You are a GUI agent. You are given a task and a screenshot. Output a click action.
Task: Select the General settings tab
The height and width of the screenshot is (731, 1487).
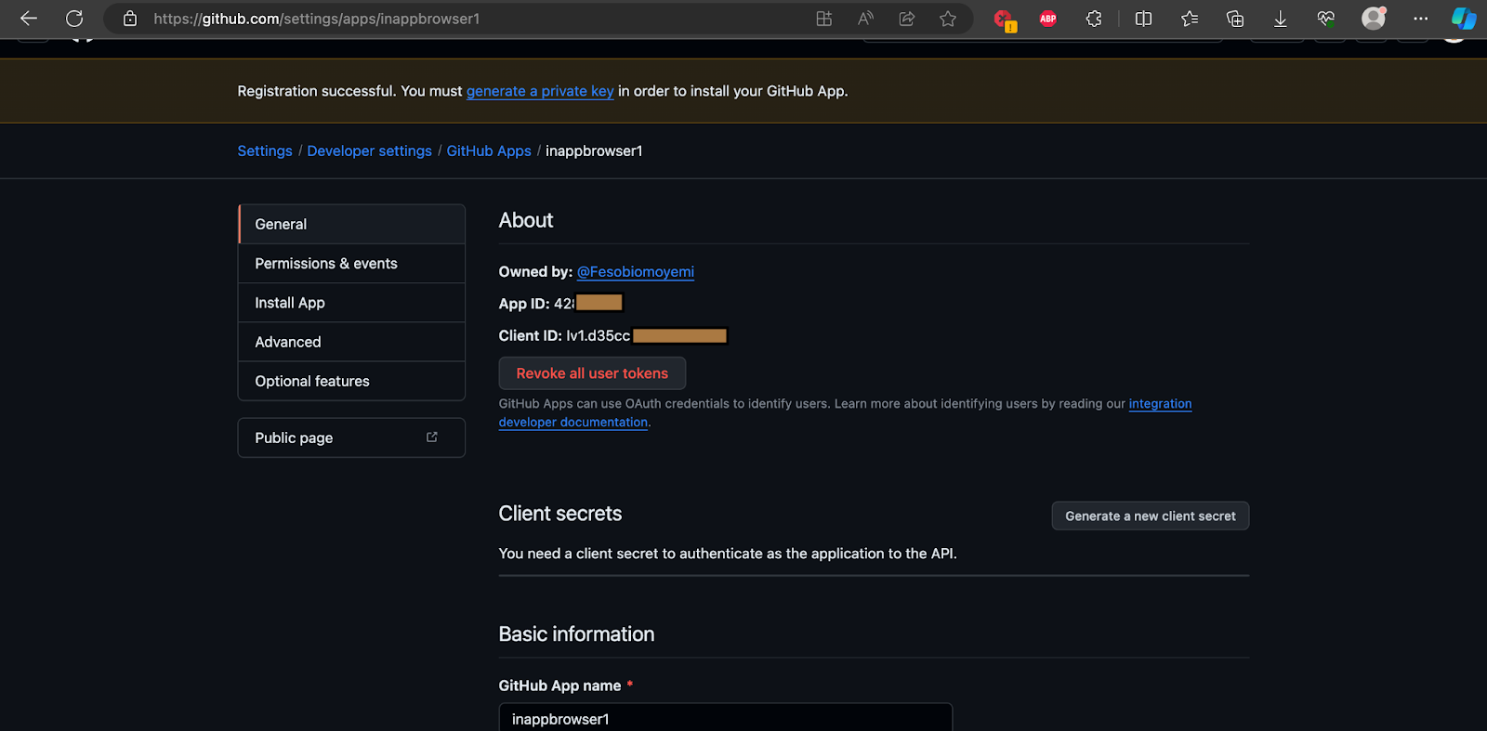(x=351, y=224)
